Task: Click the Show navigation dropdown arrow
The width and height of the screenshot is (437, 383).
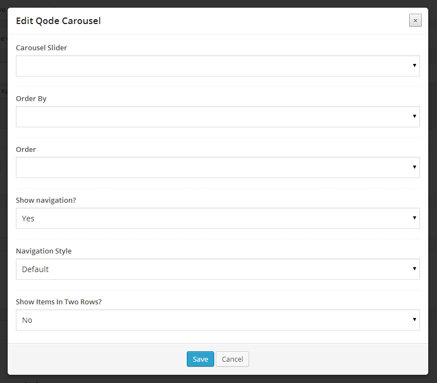Action: point(415,219)
